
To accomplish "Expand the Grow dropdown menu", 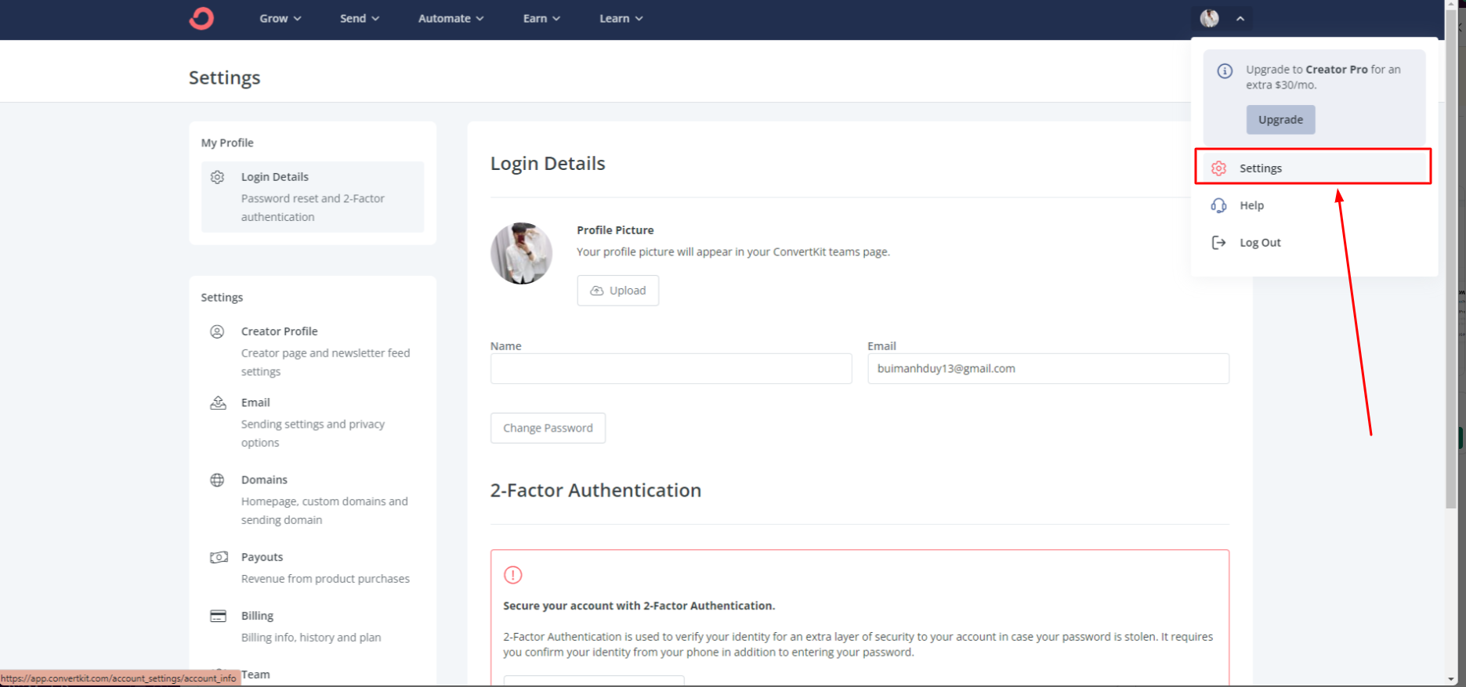I will [x=280, y=18].
